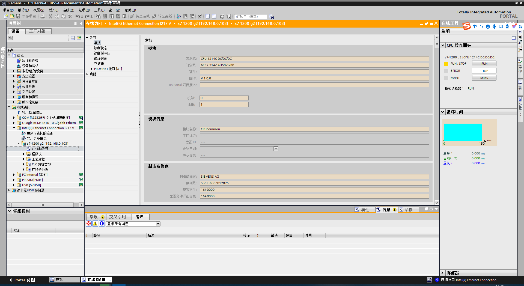Toggle the information messages filter button

pyautogui.click(x=102, y=224)
